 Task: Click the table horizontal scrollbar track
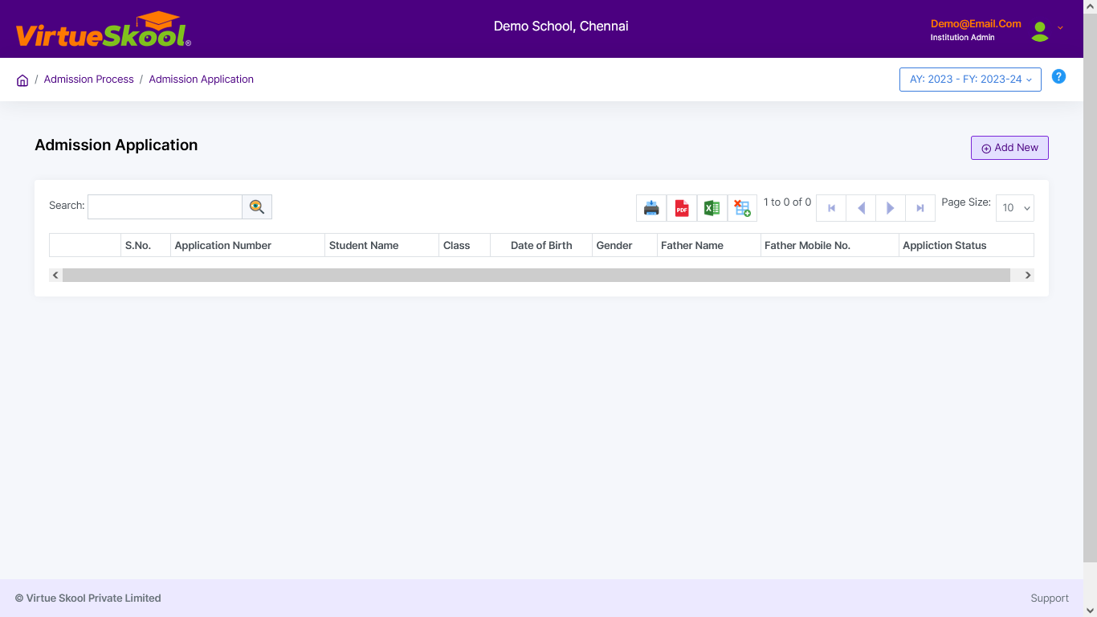click(x=536, y=275)
